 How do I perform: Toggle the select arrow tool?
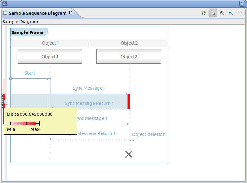click(213, 13)
